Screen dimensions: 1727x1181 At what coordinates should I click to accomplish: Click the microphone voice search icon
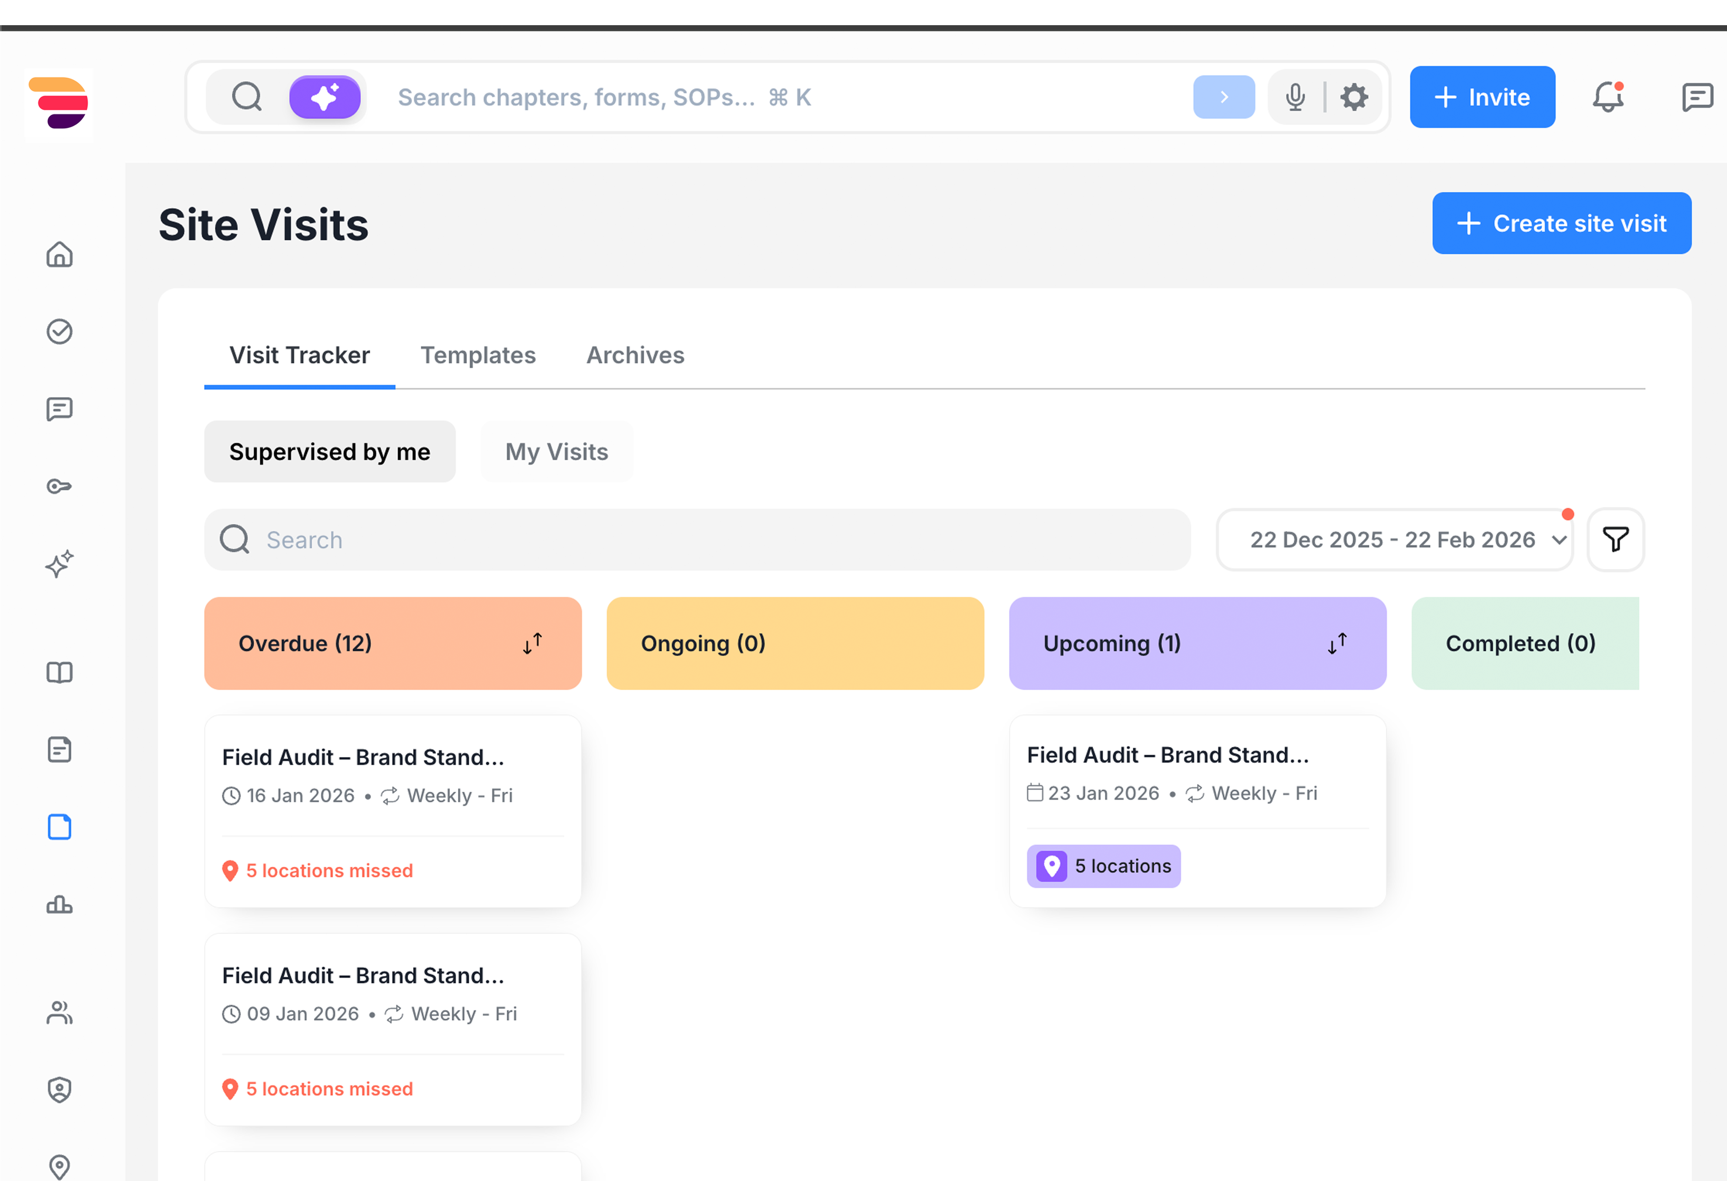[1295, 98]
